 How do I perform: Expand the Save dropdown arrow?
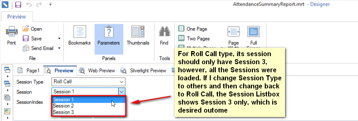pyautogui.click(x=59, y=39)
